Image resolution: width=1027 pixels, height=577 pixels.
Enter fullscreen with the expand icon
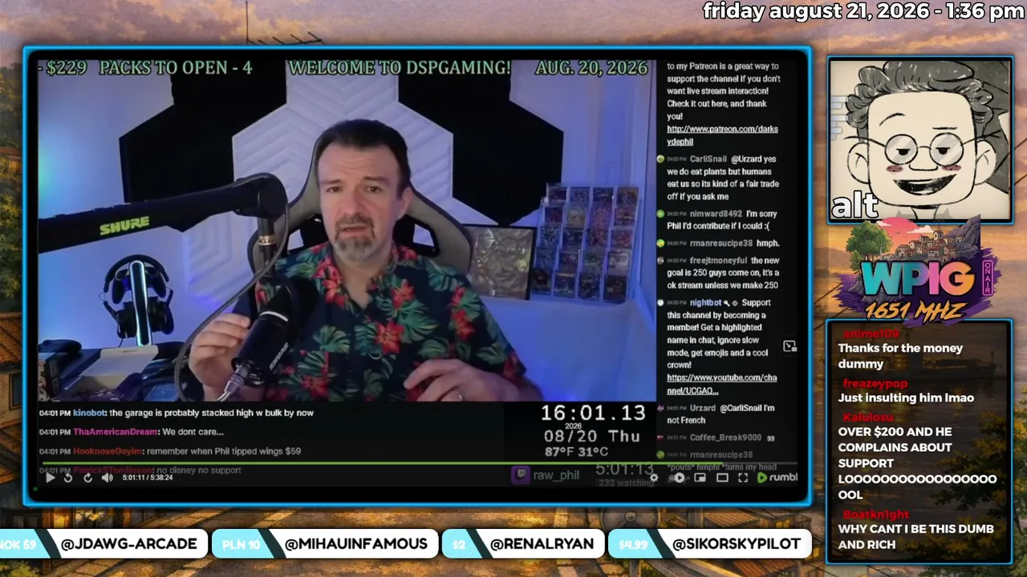point(743,478)
